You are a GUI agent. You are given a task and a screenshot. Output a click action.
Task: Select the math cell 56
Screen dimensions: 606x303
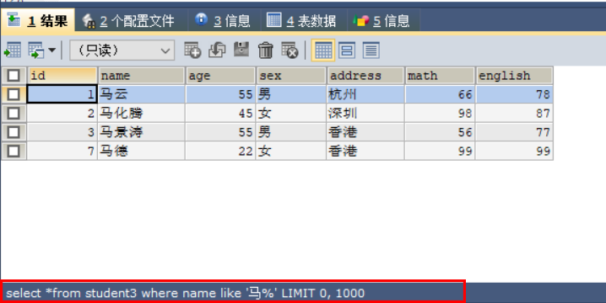440,132
